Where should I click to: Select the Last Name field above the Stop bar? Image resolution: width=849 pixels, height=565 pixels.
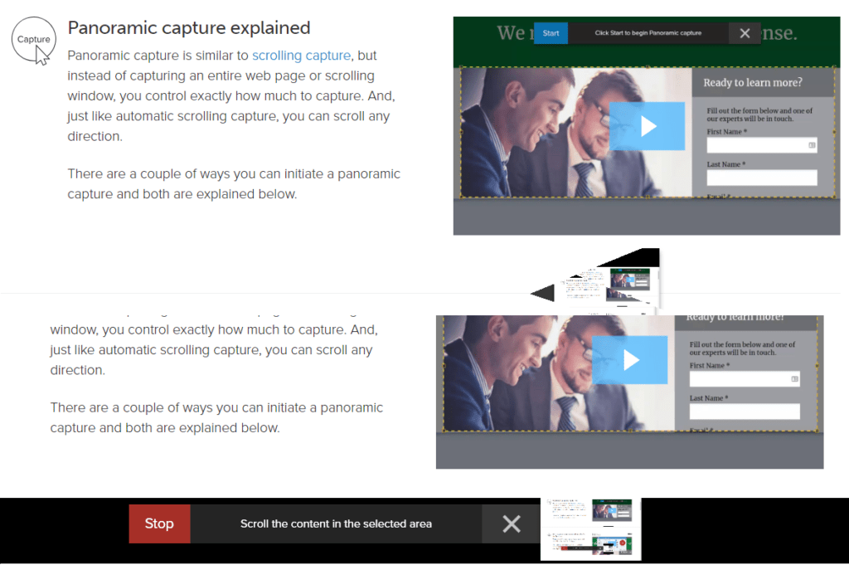pyautogui.click(x=744, y=412)
